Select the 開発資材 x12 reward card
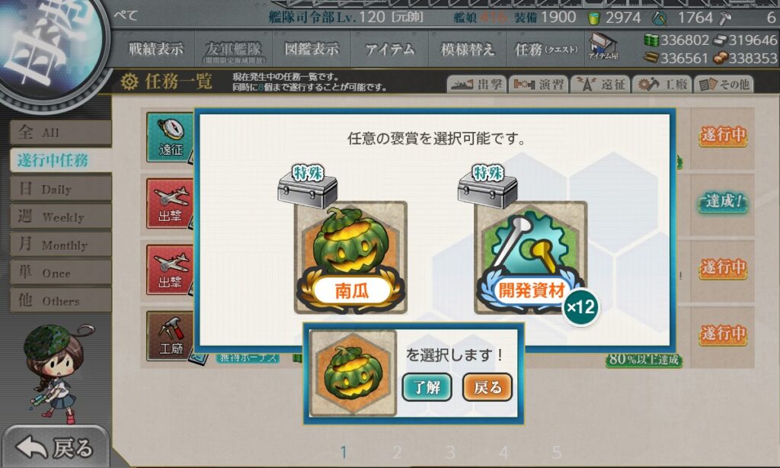Viewport: 780px width, 468px height. (x=531, y=258)
